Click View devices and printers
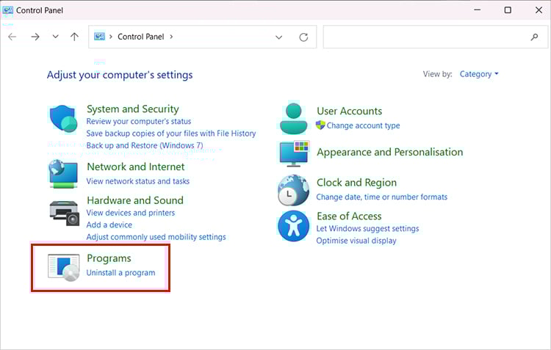The image size is (551, 350). click(130, 213)
